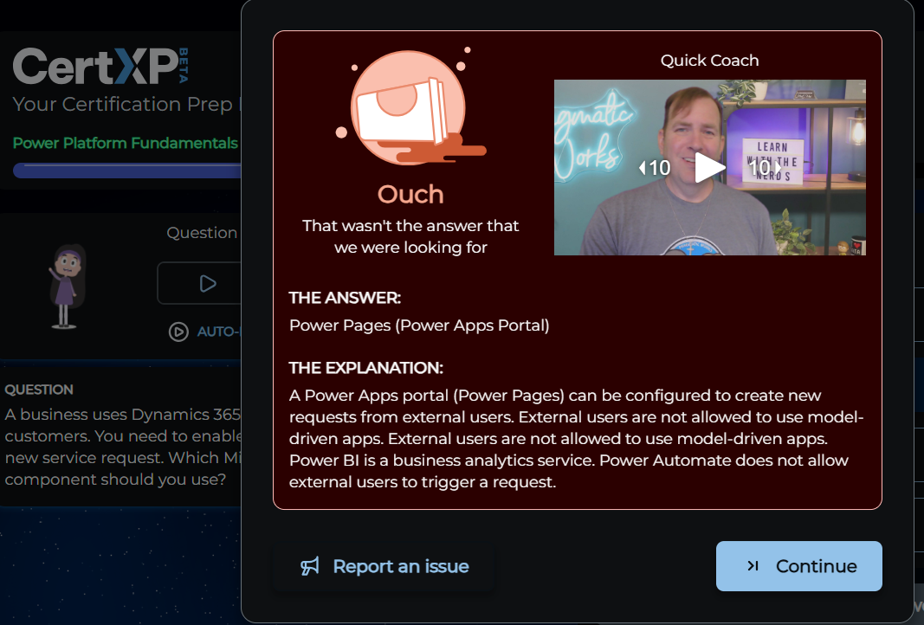Click the QUESTION heading in background panel
The image size is (924, 625).
[x=39, y=390]
